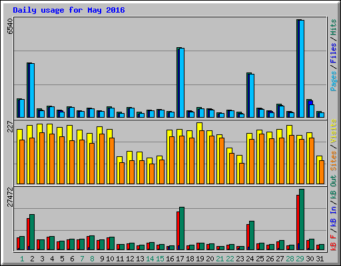The height and width of the screenshot is (266, 341).
Task: Select day label 24 on the x-axis
Action: tap(250, 259)
